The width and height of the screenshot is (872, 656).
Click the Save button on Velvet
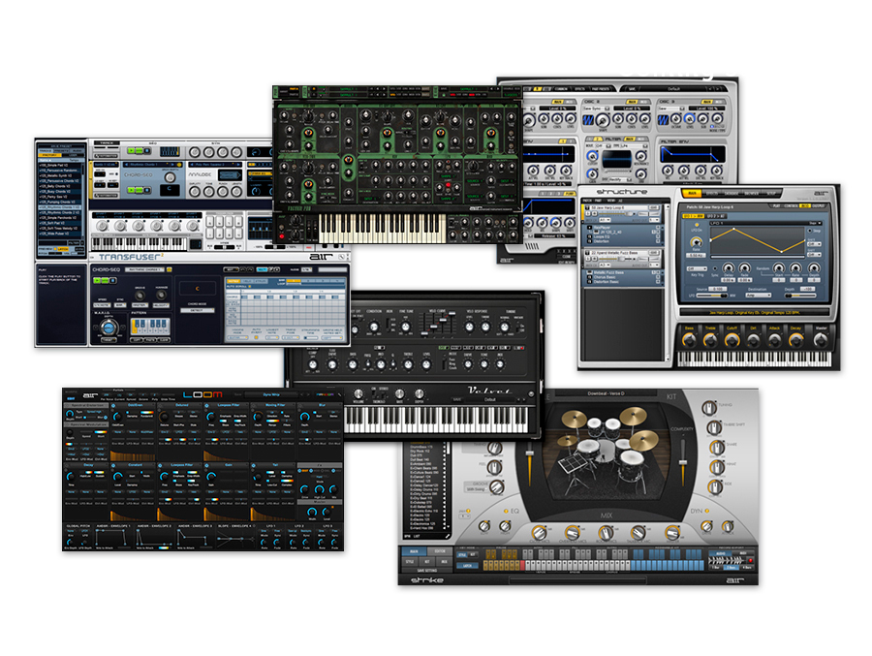tap(456, 399)
